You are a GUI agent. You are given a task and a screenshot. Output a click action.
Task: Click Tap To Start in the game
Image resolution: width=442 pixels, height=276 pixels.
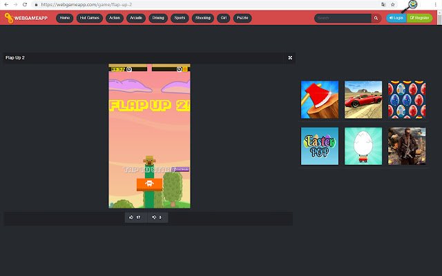tap(148, 170)
